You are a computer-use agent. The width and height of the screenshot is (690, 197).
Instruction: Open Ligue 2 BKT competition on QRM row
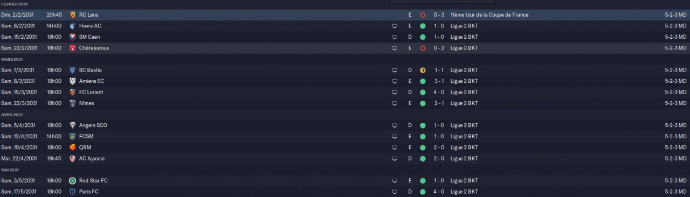pos(464,147)
